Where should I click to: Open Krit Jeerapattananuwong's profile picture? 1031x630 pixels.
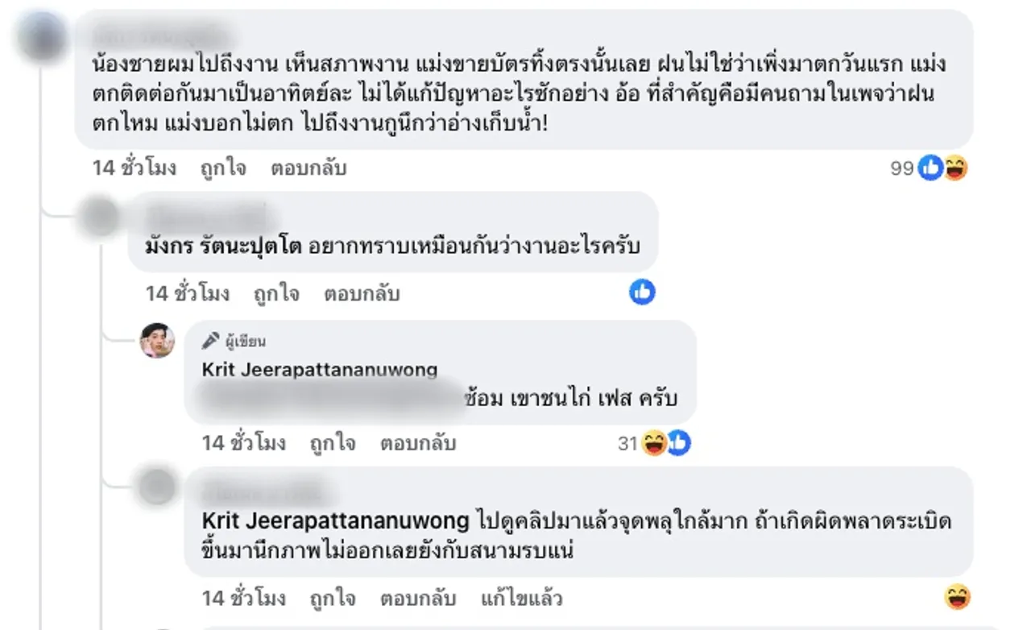(x=157, y=340)
